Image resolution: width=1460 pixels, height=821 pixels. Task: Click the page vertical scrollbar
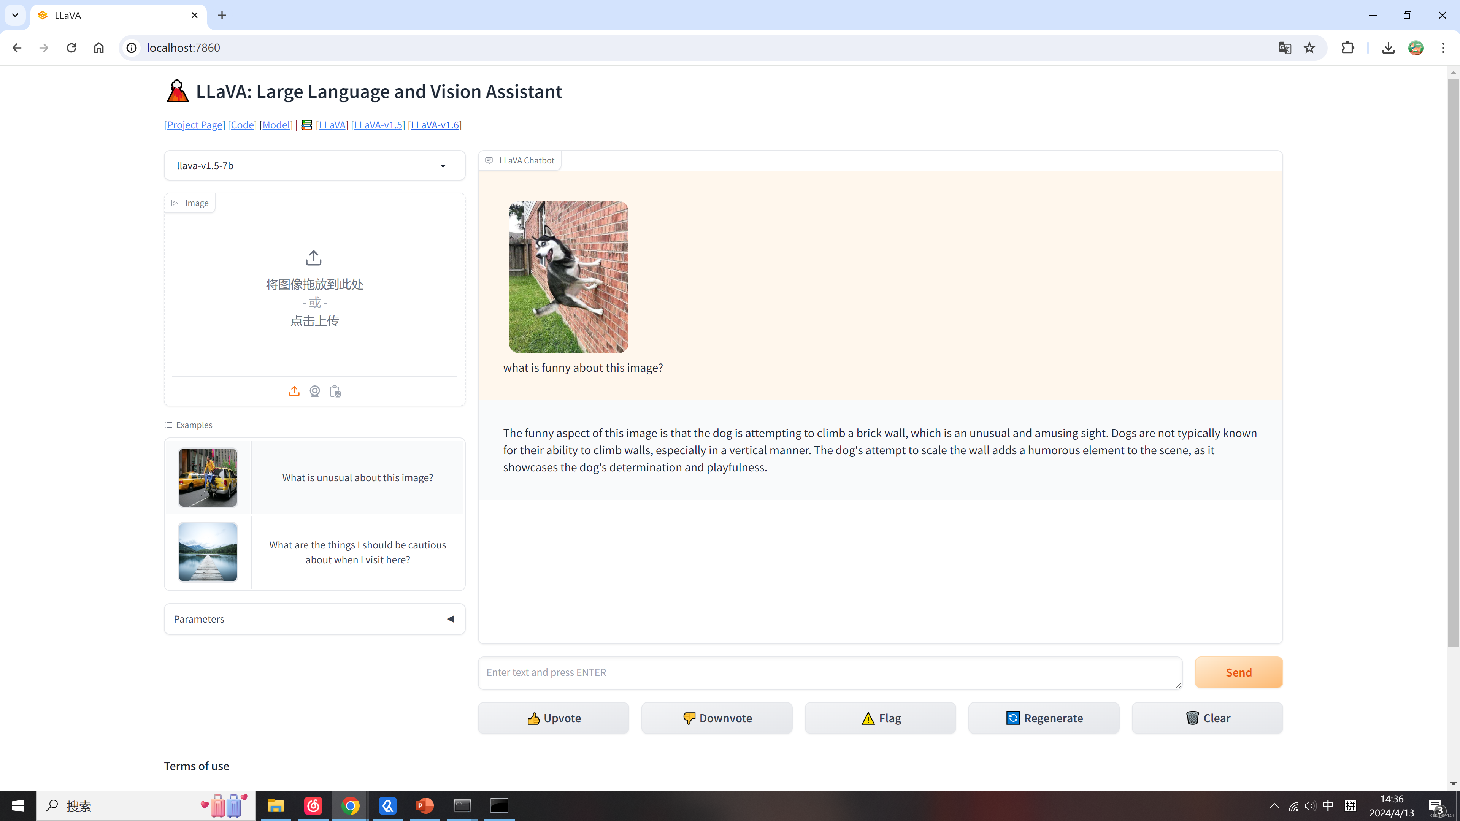tap(1453, 363)
